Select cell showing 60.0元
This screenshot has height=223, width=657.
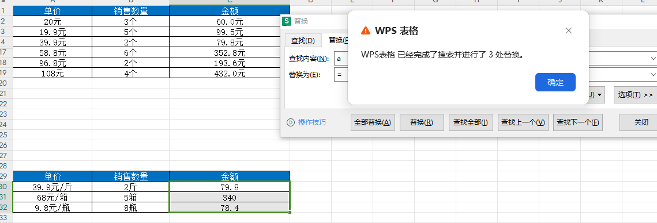pyautogui.click(x=230, y=22)
